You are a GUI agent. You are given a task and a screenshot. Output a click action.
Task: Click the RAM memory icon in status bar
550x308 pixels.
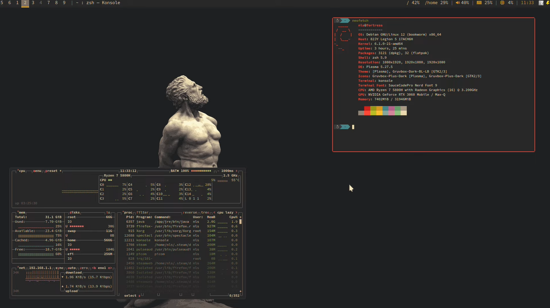click(479, 3)
